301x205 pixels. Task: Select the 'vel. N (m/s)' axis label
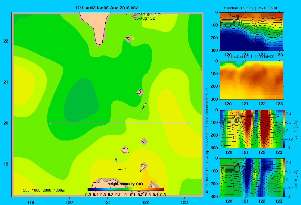296,130
